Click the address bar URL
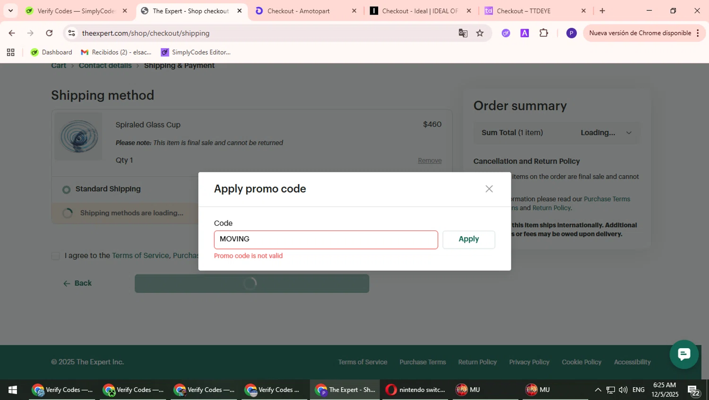Image resolution: width=709 pixels, height=400 pixels. [x=146, y=33]
